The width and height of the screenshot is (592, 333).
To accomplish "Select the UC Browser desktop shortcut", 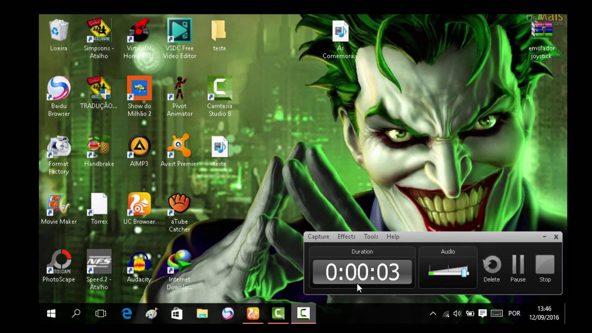I will click(139, 209).
